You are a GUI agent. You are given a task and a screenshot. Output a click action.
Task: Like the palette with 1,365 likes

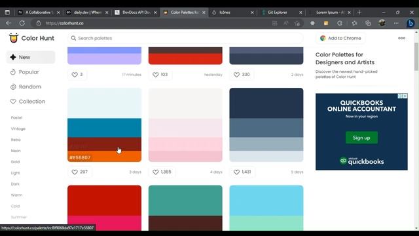point(162,172)
